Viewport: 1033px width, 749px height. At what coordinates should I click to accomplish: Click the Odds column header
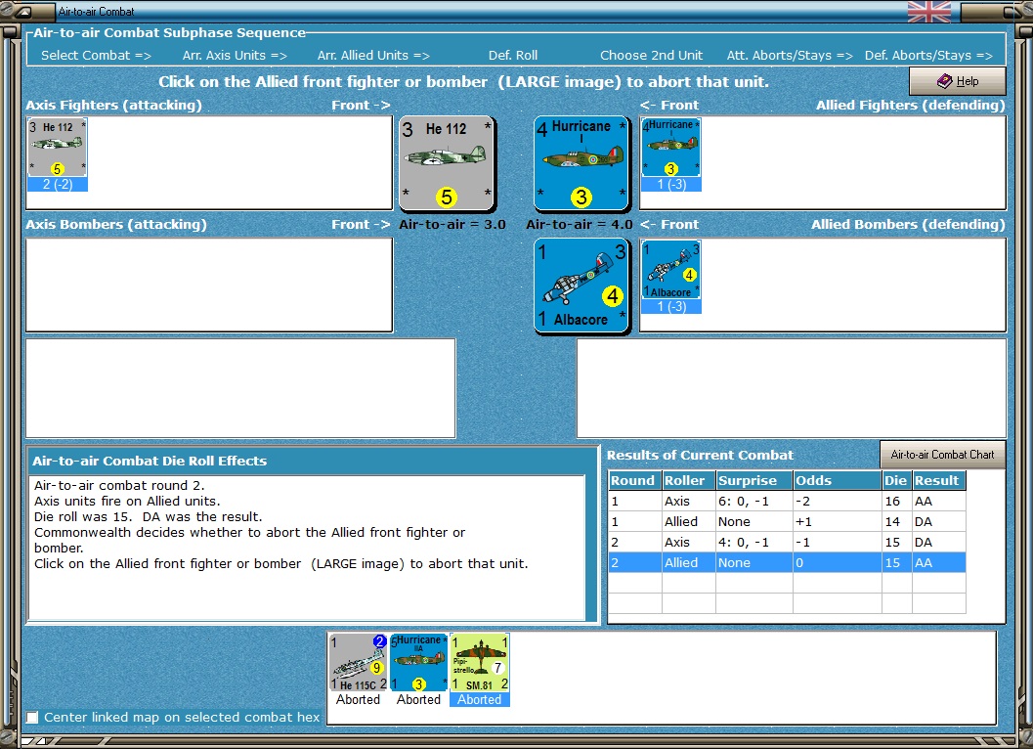coord(838,481)
